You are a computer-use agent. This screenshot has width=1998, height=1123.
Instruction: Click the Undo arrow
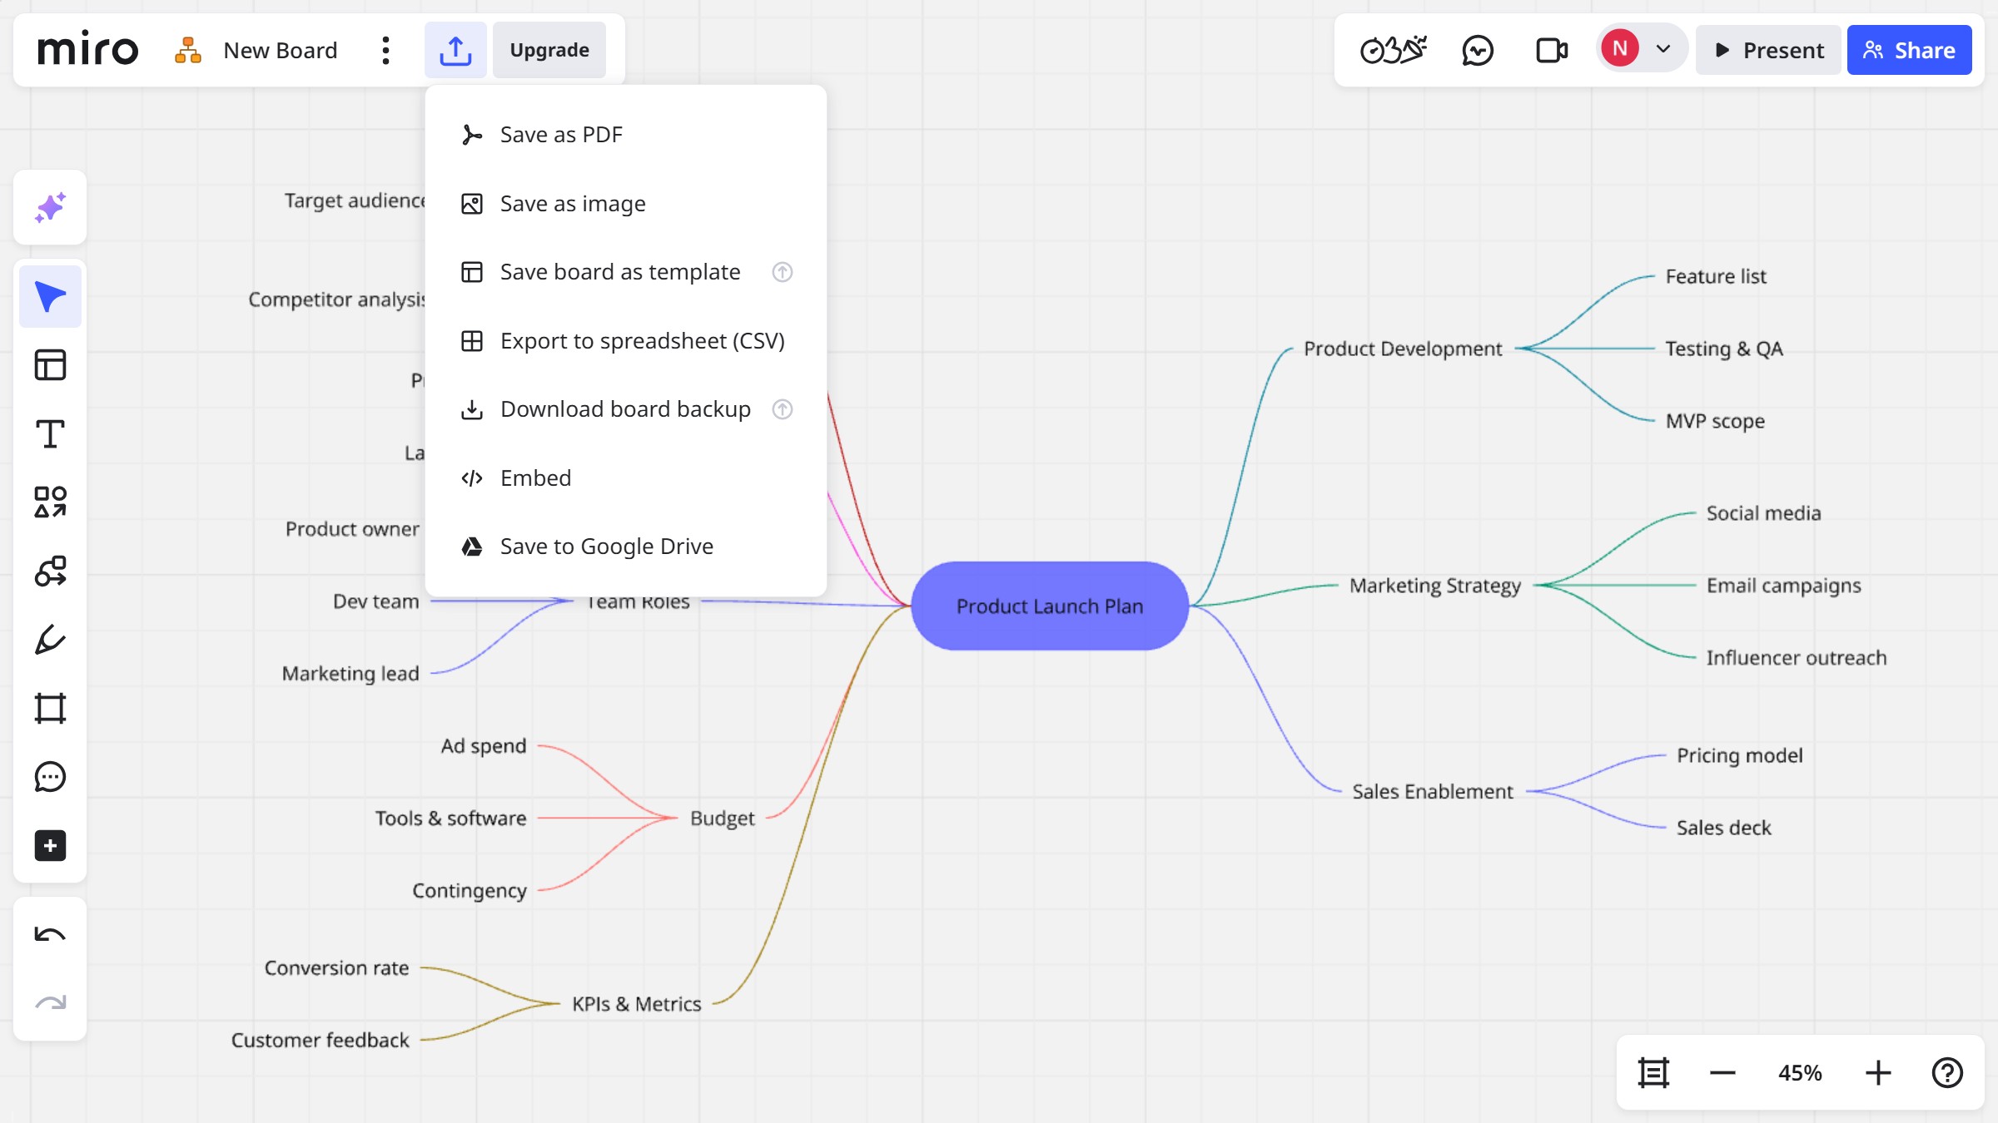coord(50,934)
